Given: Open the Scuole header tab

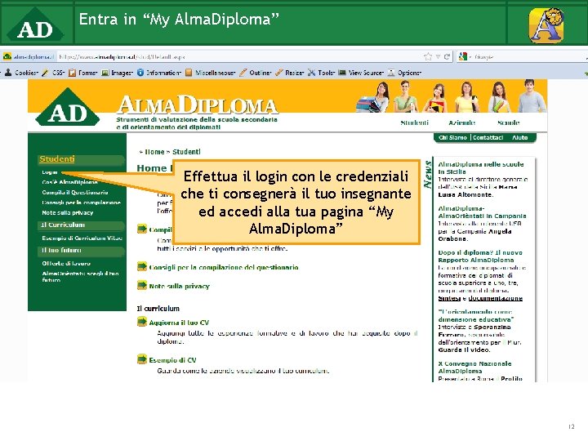Looking at the screenshot, I should click(509, 122).
